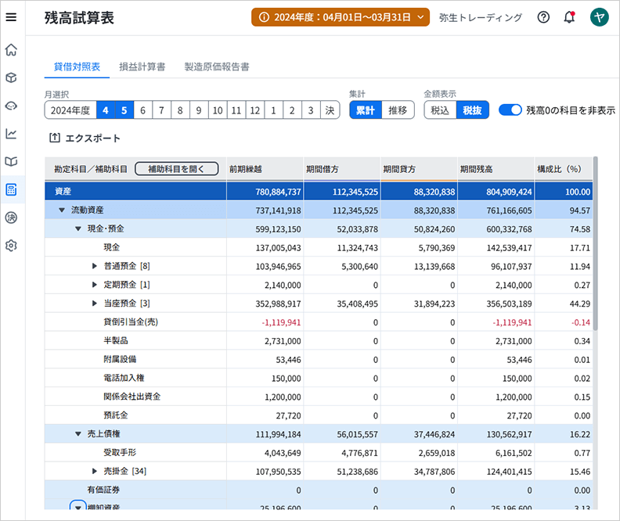Click the 決 settlement icon in the sidebar
This screenshot has height=521, width=620.
coord(11,217)
